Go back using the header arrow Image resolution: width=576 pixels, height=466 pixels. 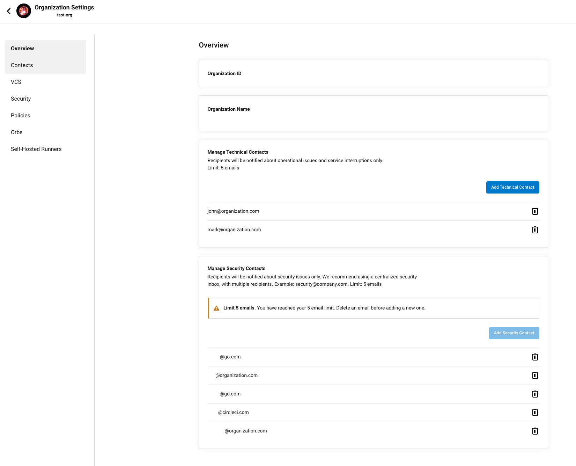point(9,11)
